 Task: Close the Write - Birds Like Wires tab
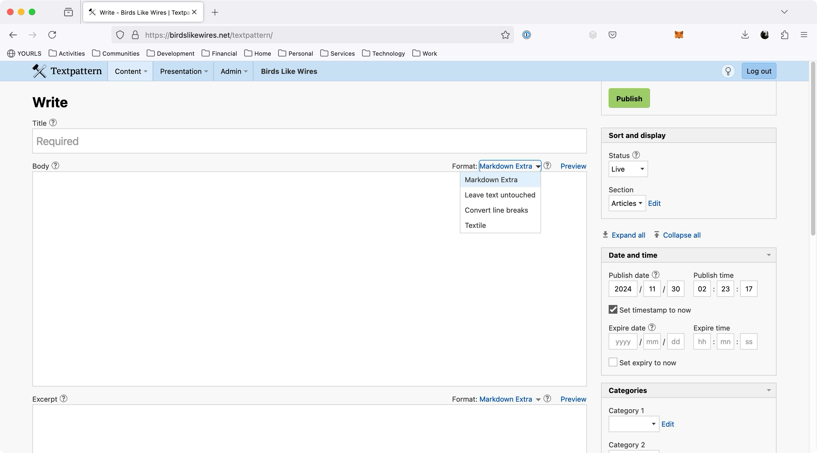(x=194, y=12)
